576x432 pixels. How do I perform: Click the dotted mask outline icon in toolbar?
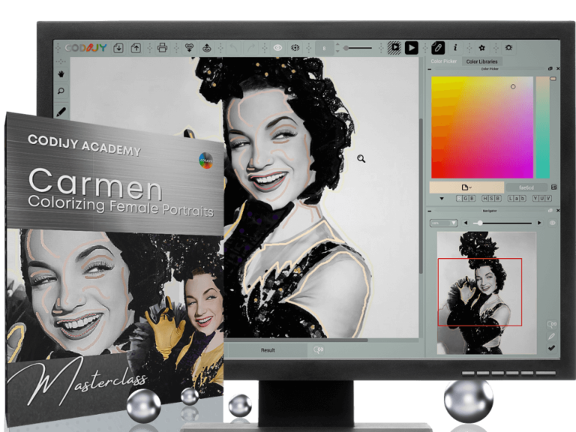[295, 48]
